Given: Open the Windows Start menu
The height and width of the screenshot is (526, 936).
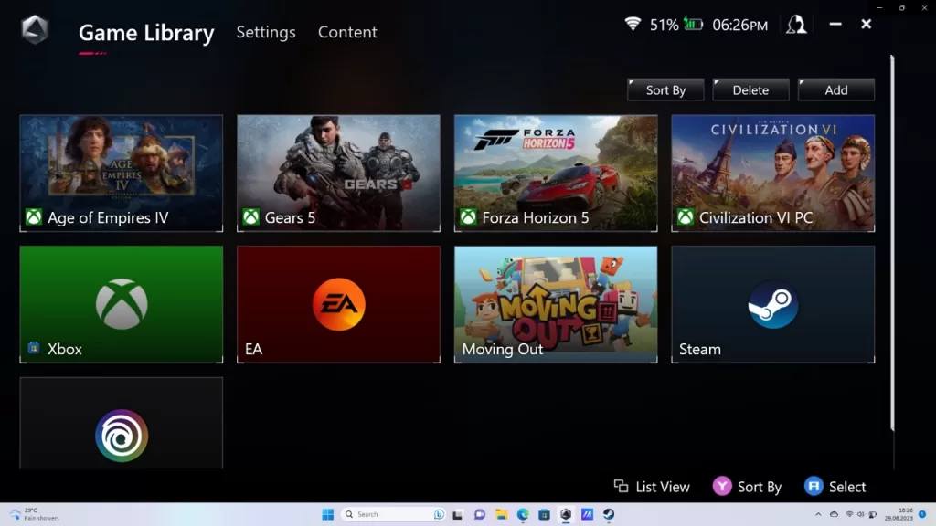Looking at the screenshot, I should coord(328,514).
